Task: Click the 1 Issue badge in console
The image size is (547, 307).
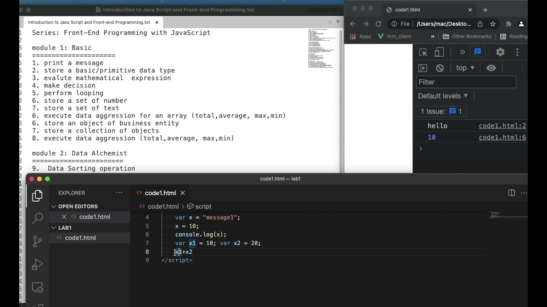Action: click(x=441, y=111)
